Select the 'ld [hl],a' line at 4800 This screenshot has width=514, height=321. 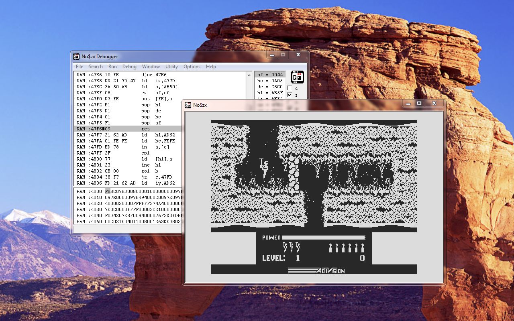tap(128, 159)
